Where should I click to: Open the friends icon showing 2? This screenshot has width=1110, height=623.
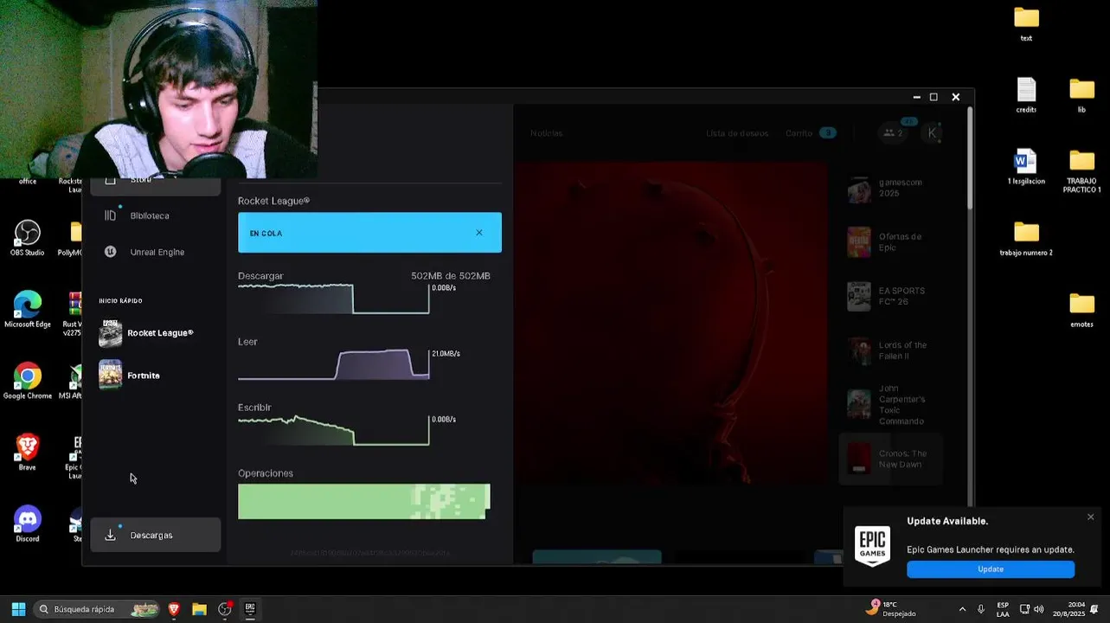[894, 133]
